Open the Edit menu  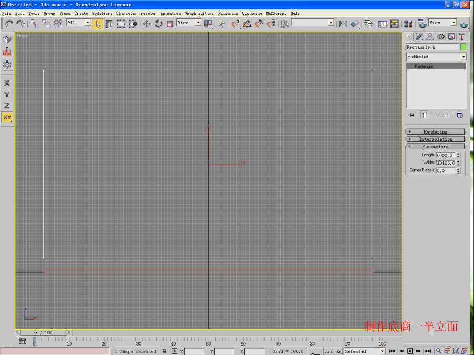pos(19,13)
